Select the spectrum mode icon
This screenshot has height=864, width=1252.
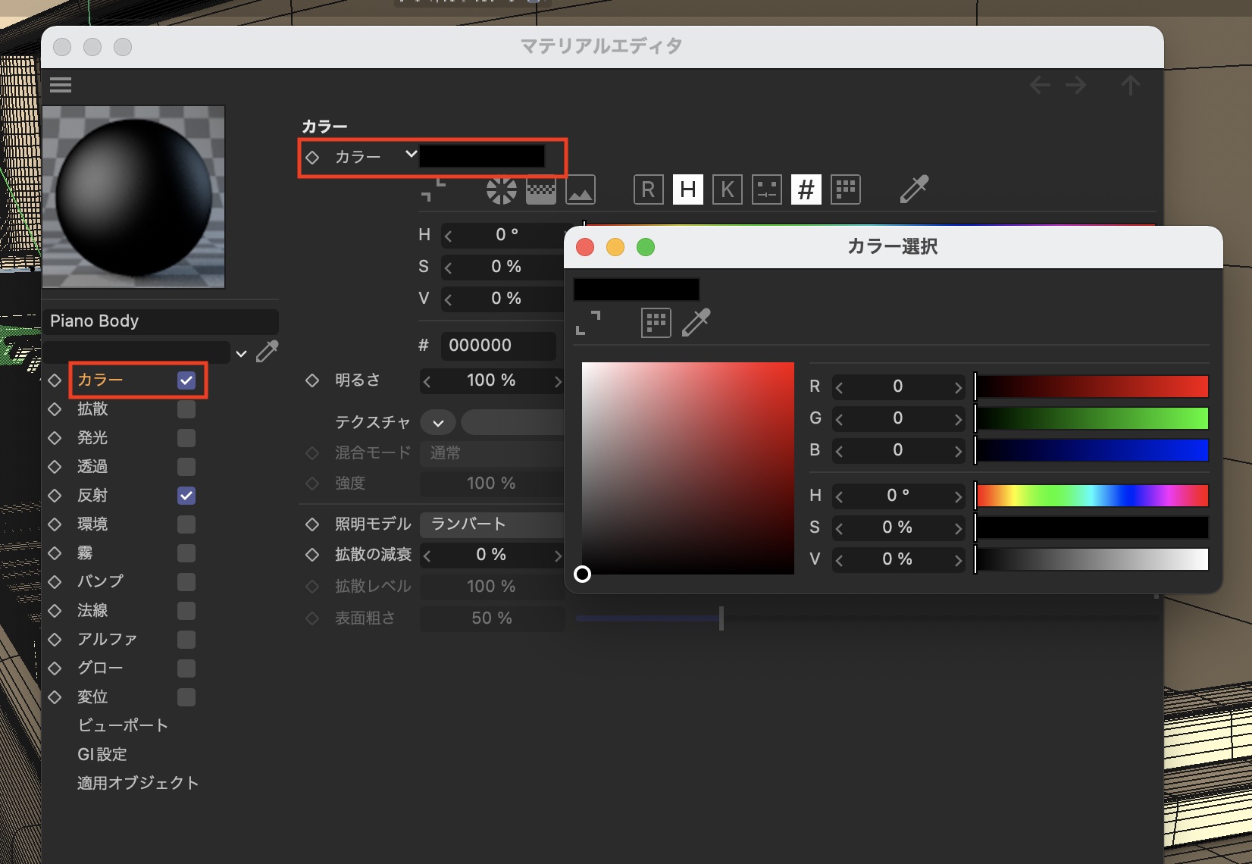tap(540, 190)
